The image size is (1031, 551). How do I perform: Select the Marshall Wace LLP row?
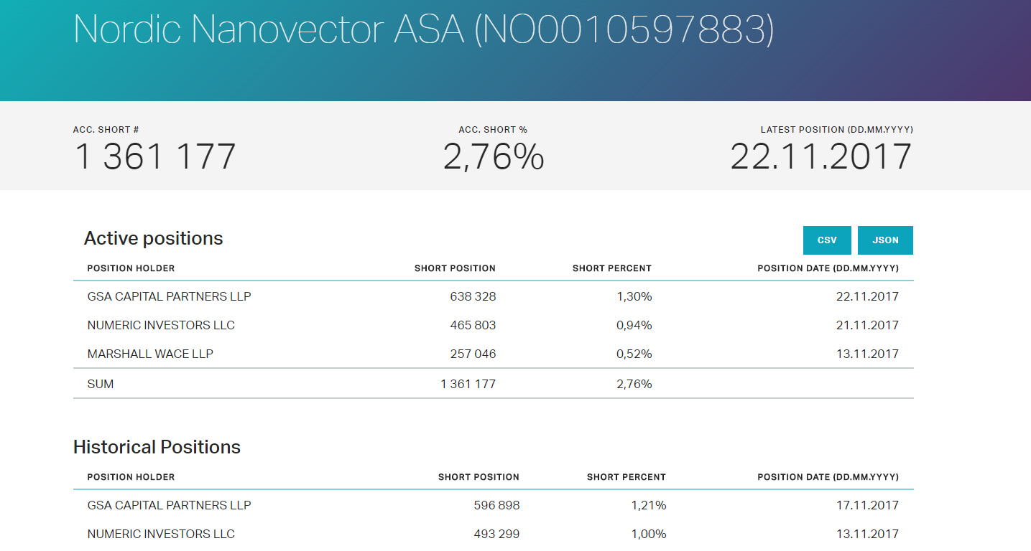click(x=150, y=354)
